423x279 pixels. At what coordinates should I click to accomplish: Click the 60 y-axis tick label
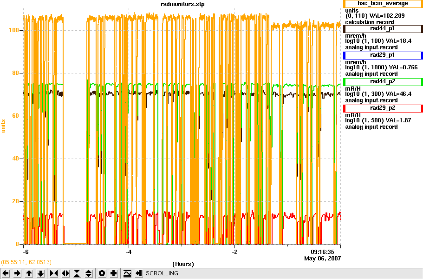16,116
